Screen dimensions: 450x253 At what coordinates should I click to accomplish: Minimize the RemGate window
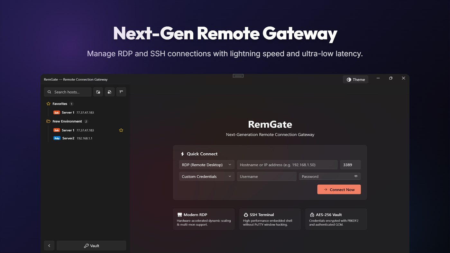[x=378, y=78]
